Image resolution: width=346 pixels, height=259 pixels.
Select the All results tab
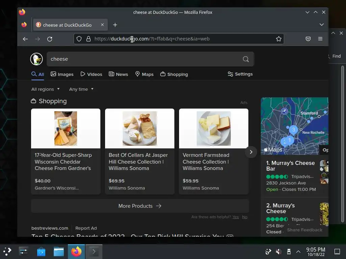pos(38,74)
